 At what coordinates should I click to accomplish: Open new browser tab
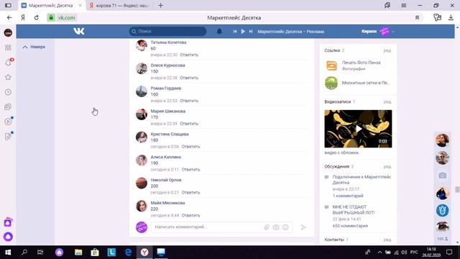point(161,5)
